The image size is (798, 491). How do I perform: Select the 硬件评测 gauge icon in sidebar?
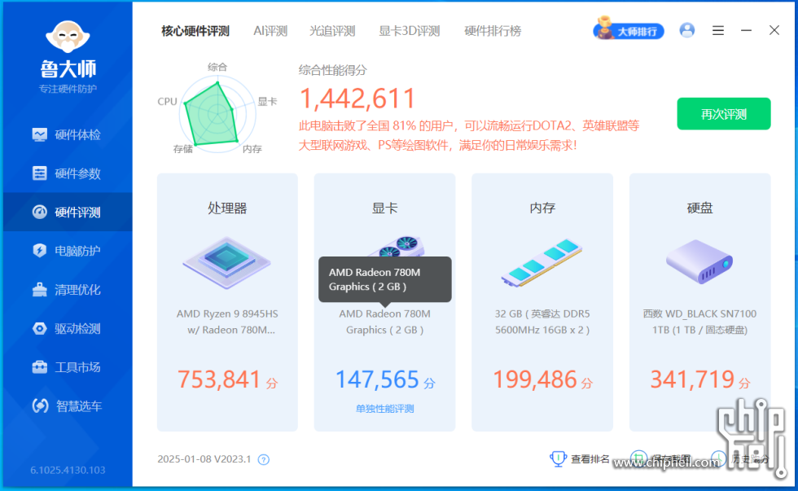tap(39, 212)
